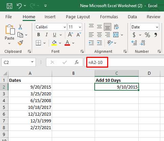Apply Comma Style icon
The image size is (164, 141).
pyautogui.click(x=156, y=35)
